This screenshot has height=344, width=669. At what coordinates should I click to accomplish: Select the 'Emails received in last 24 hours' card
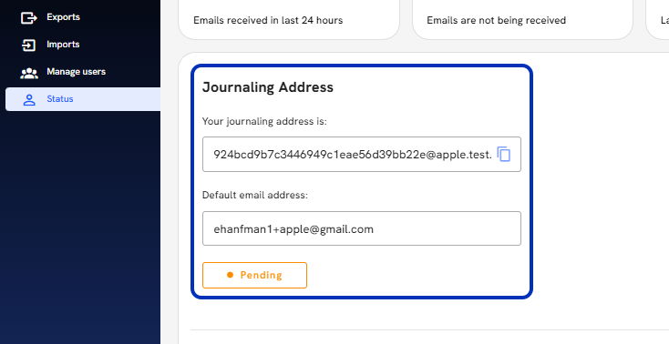[289, 20]
